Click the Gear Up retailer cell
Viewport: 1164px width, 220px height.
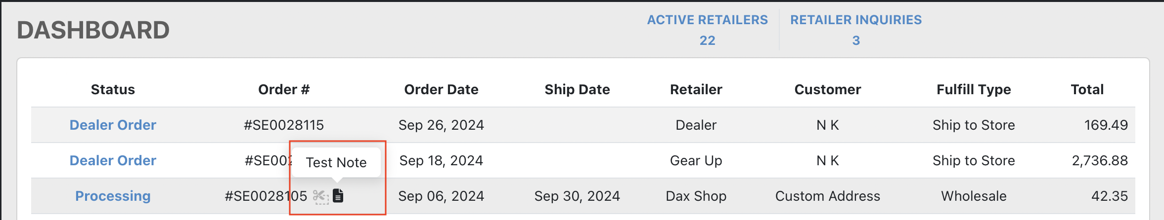pyautogui.click(x=696, y=160)
